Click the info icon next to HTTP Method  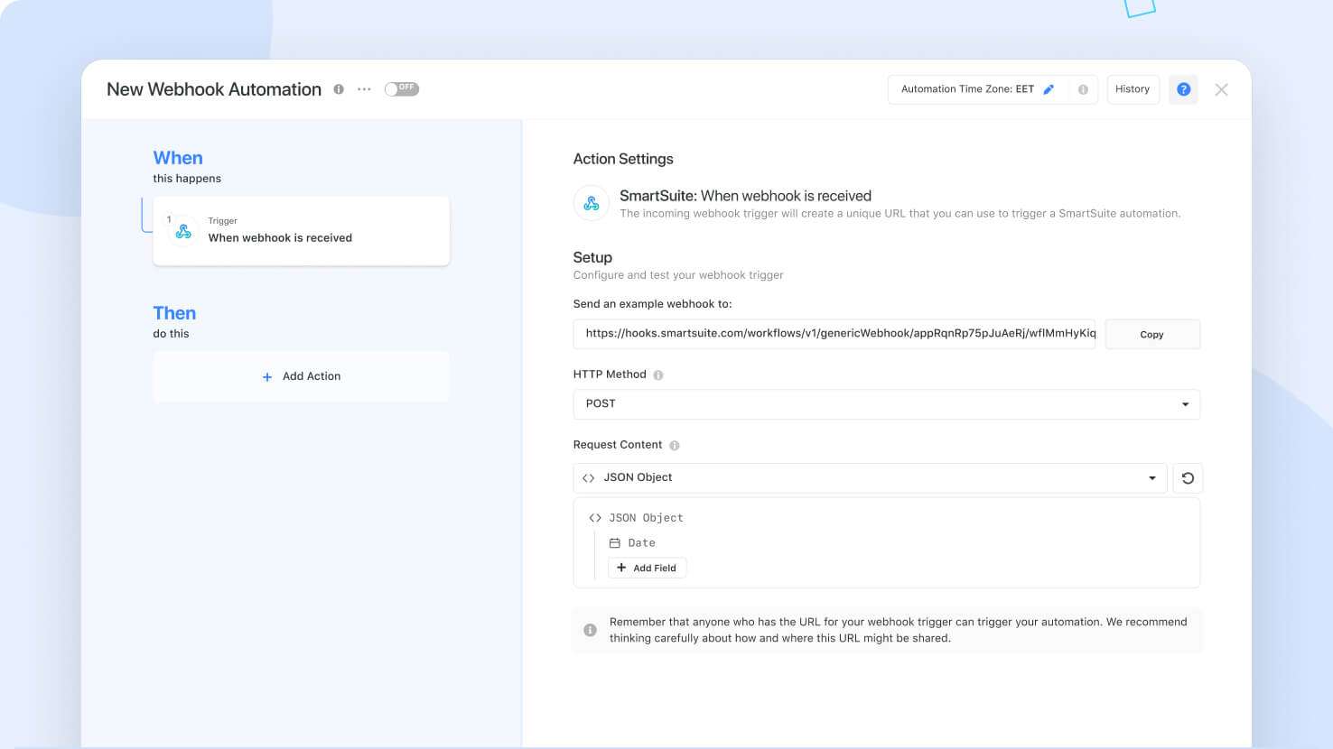tap(658, 375)
